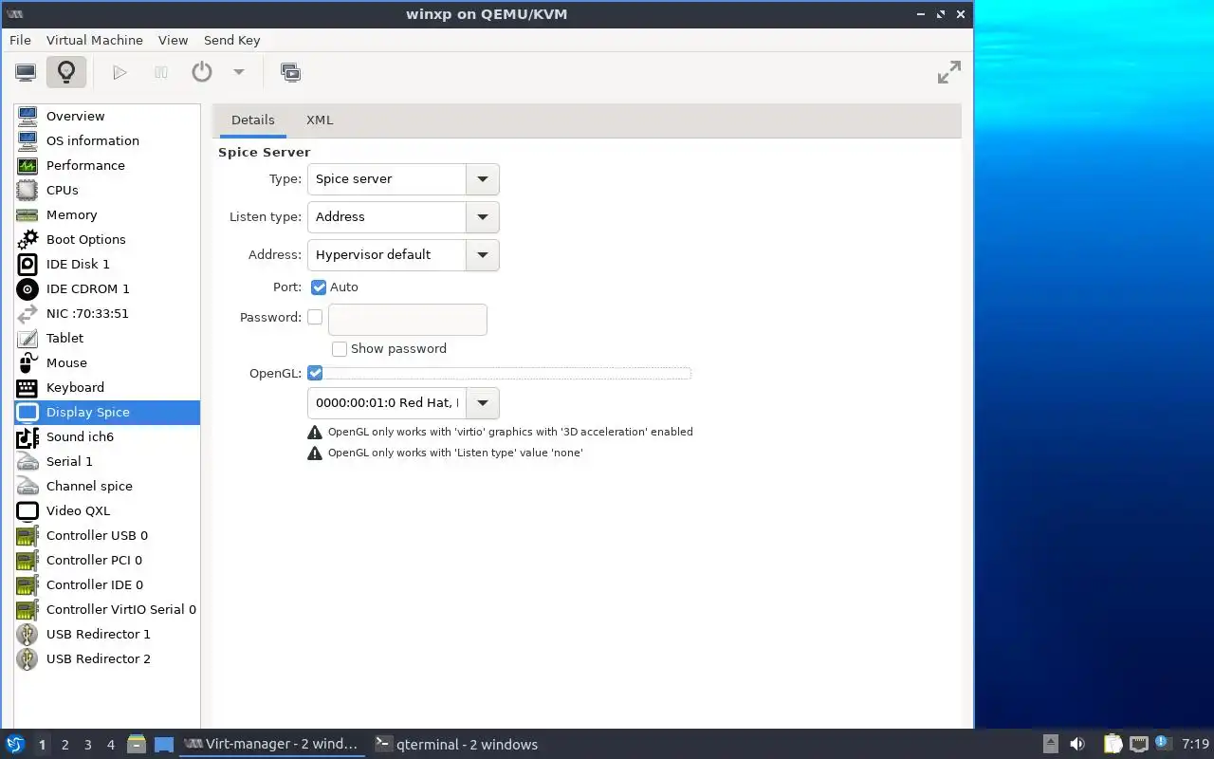Select Mouse input device

(x=107, y=362)
